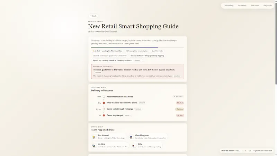Open Lin Qing team card

click(x=110, y=145)
